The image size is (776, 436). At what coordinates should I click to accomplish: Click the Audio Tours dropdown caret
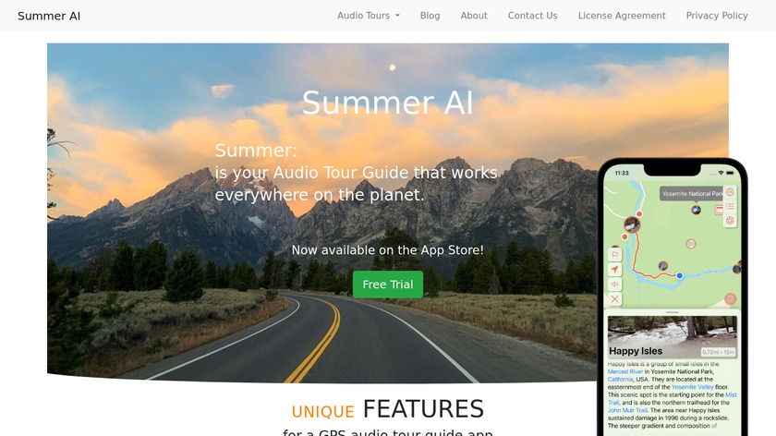pos(397,16)
